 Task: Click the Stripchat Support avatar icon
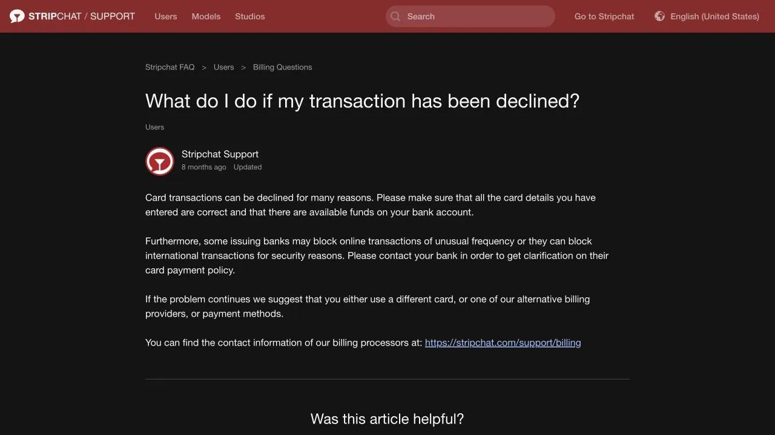click(x=160, y=161)
